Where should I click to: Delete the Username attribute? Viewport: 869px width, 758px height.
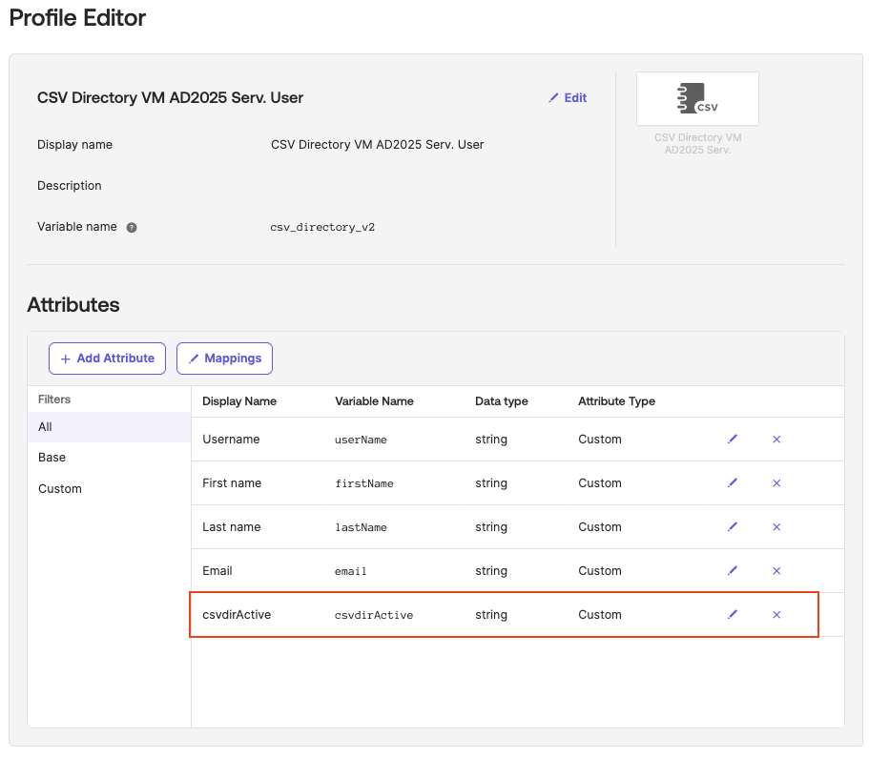click(776, 440)
